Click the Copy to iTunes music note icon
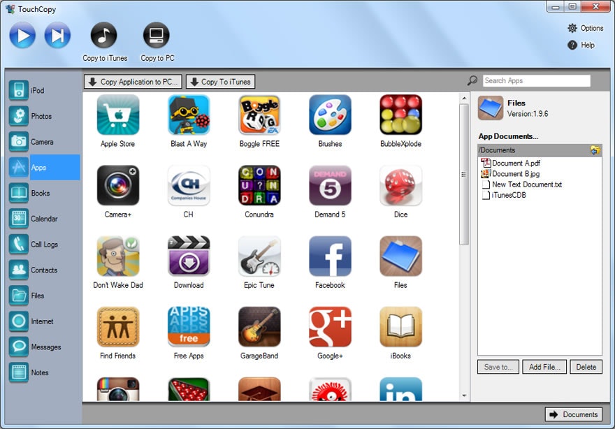Screen dimensions: 615x429 pos(104,35)
